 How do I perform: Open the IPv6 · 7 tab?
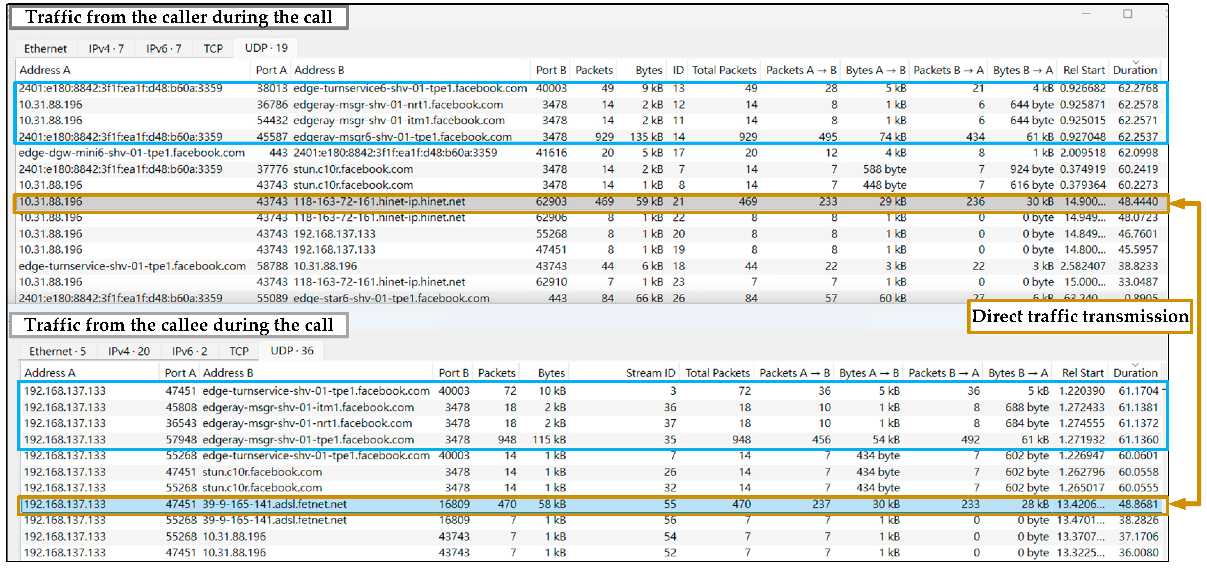(x=163, y=49)
